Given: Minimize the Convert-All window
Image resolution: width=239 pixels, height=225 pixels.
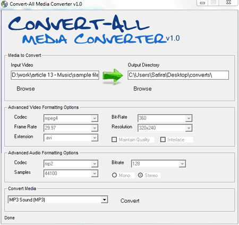Looking at the screenshot, I should pyautogui.click(x=202, y=3).
